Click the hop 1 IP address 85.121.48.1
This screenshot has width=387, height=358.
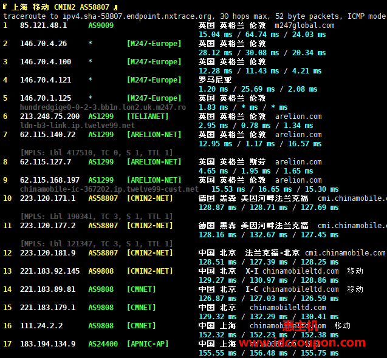[x=43, y=25]
